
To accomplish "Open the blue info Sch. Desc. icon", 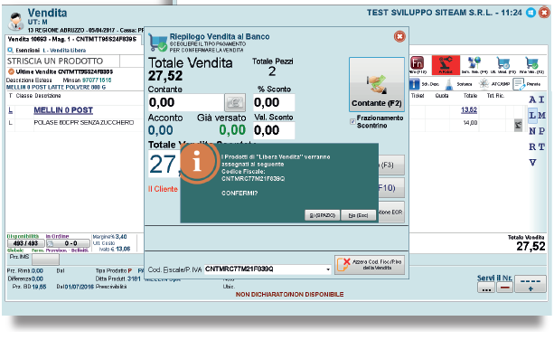I will [x=414, y=84].
